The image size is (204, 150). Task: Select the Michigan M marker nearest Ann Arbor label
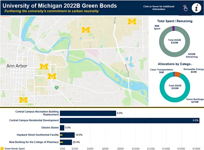click(x=44, y=66)
